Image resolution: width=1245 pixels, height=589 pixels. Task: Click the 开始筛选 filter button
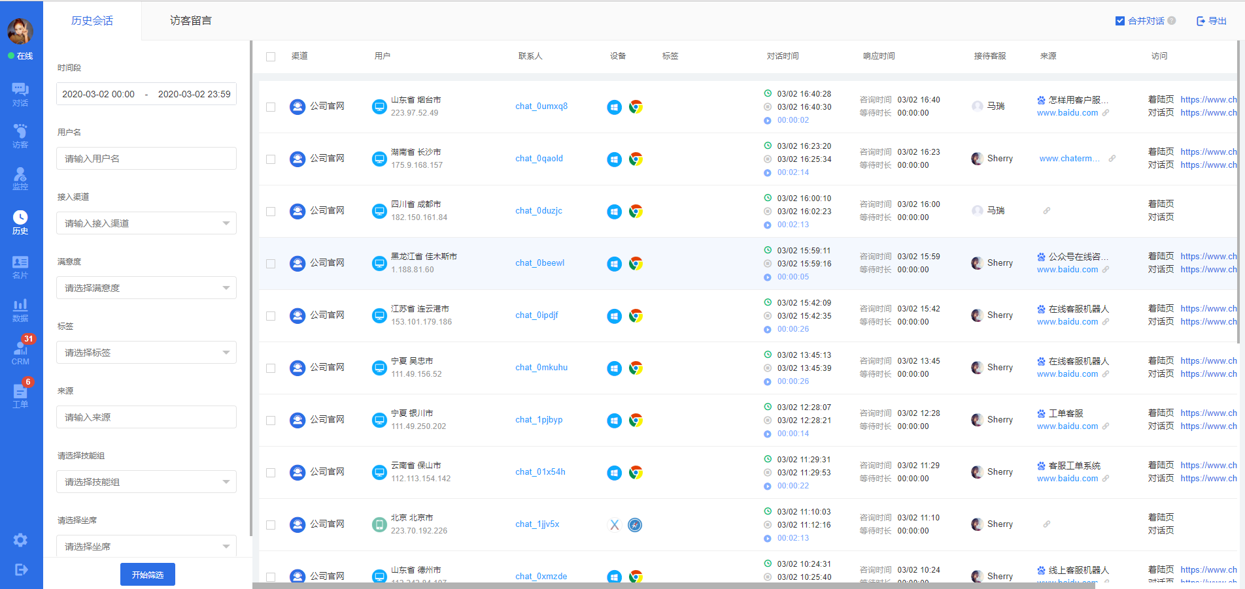(x=148, y=575)
